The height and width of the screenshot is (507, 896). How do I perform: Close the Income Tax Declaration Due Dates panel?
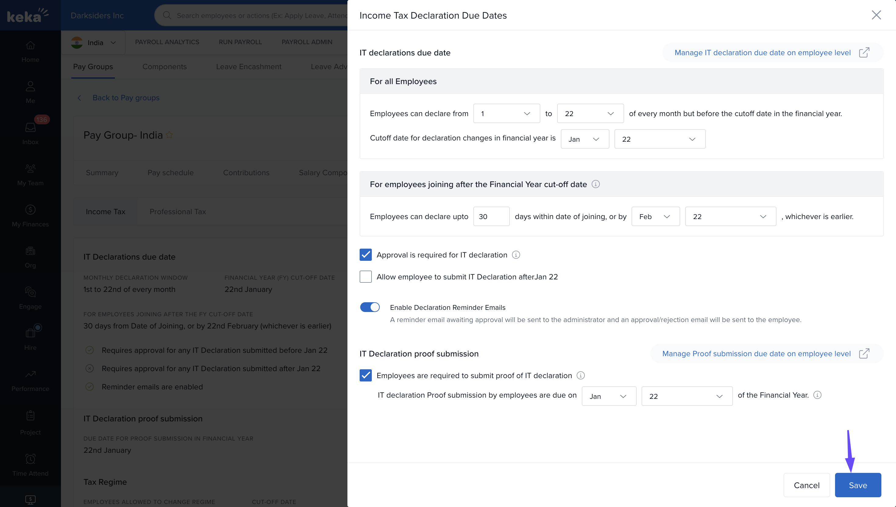(x=876, y=15)
